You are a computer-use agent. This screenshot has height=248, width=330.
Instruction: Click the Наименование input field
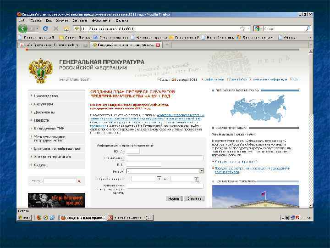pos(165,158)
